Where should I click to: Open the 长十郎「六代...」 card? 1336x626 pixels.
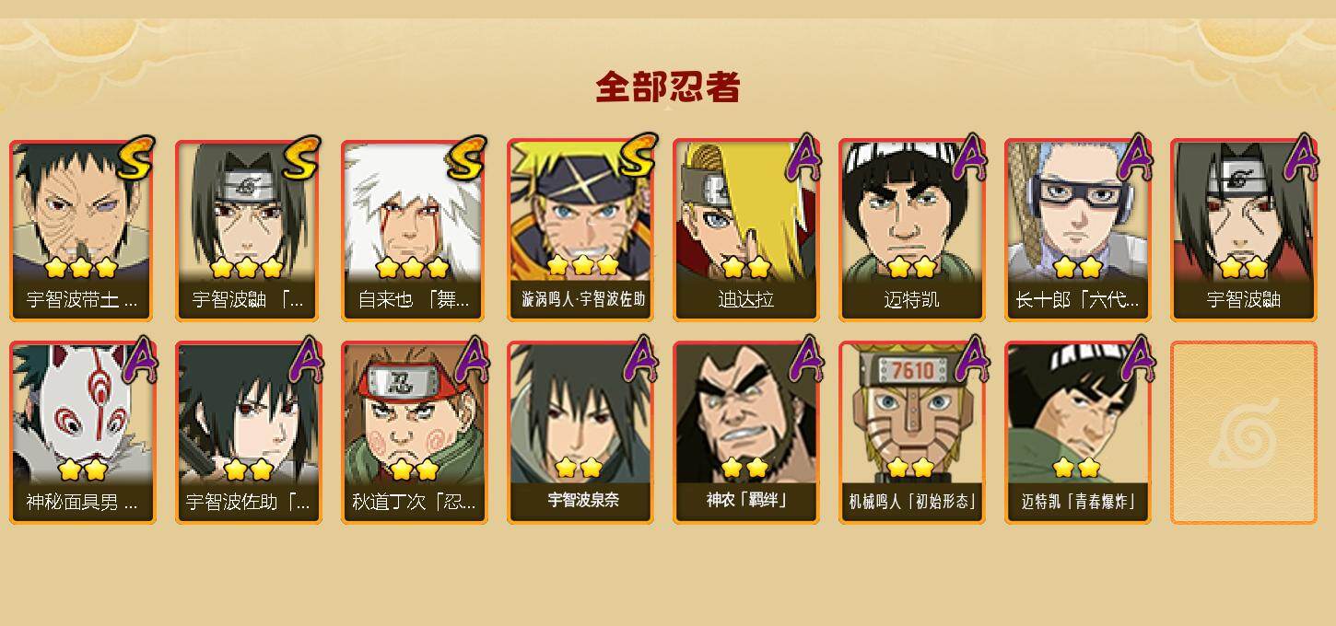pos(1078,230)
